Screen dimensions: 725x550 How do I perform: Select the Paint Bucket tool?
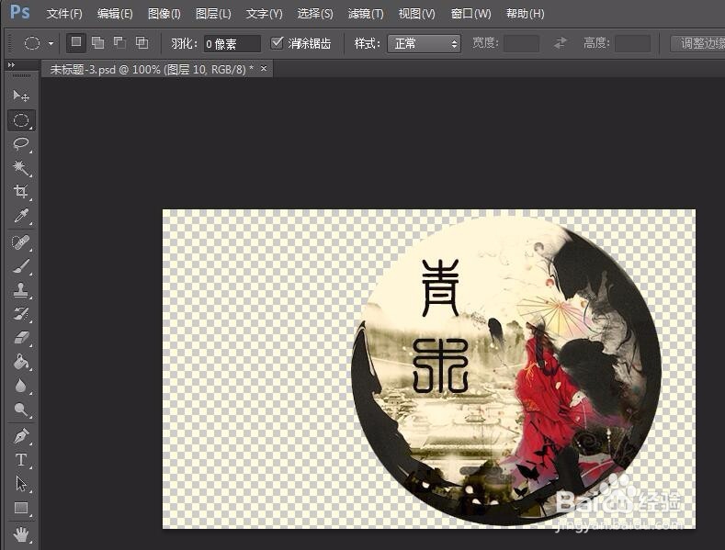pos(21,362)
